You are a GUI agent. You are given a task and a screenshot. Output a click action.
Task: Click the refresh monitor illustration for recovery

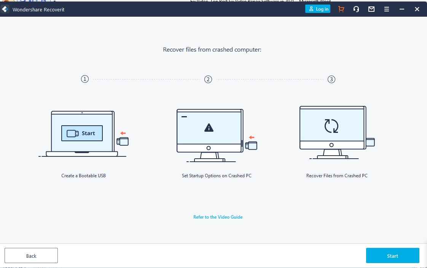337,132
